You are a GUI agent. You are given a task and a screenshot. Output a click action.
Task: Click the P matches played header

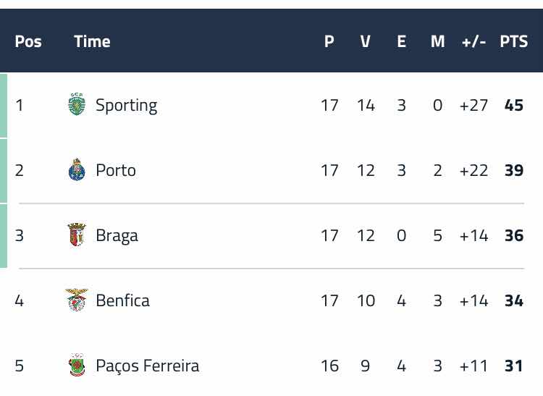pyautogui.click(x=329, y=41)
